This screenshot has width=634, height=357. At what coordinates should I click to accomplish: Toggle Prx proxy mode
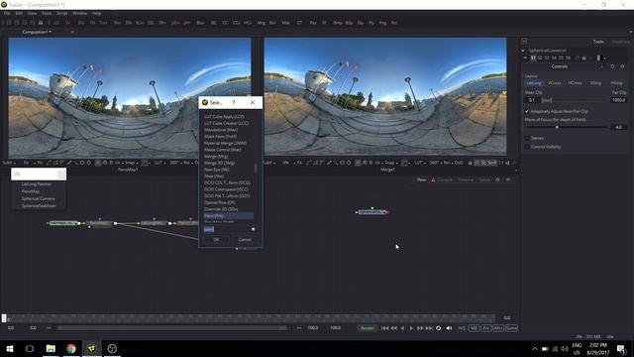(x=486, y=328)
